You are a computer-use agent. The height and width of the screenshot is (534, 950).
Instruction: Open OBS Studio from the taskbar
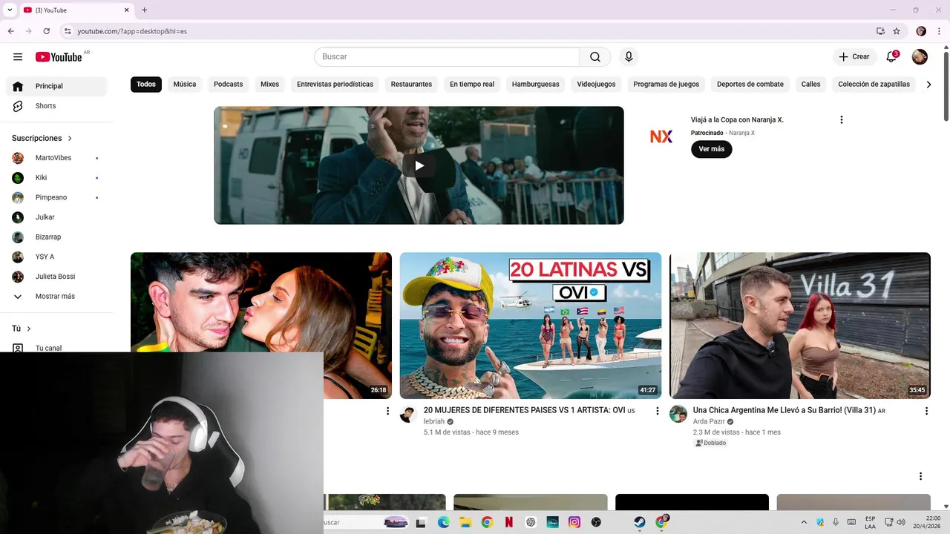(596, 522)
